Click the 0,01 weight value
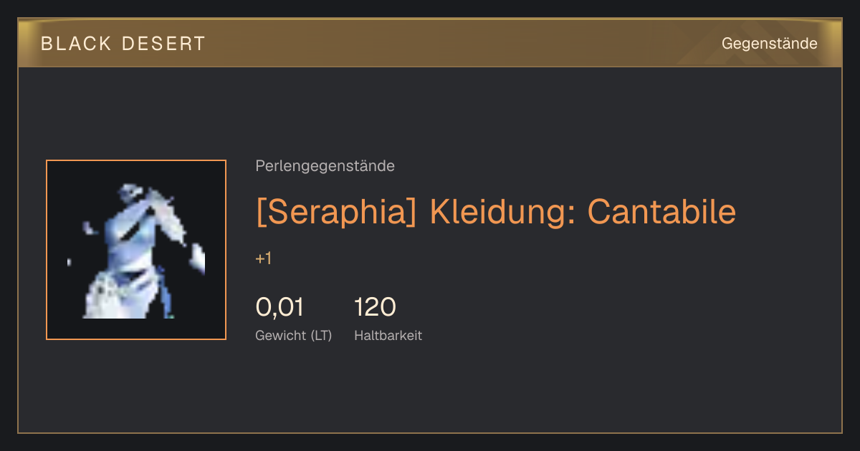Image resolution: width=860 pixels, height=451 pixels. pos(279,307)
